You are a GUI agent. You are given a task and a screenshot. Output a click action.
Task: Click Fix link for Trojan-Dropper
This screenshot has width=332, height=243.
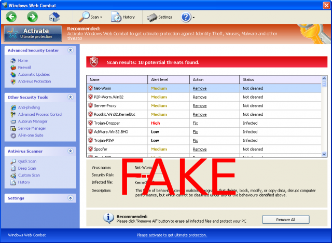[x=195, y=123]
